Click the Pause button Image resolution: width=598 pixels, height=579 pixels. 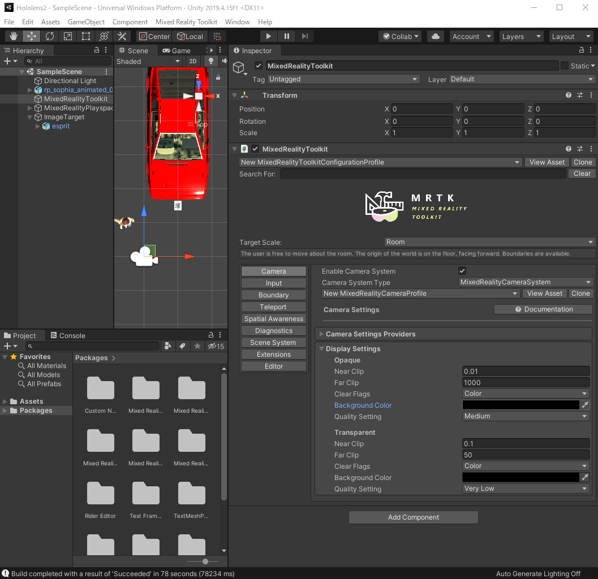(x=287, y=36)
